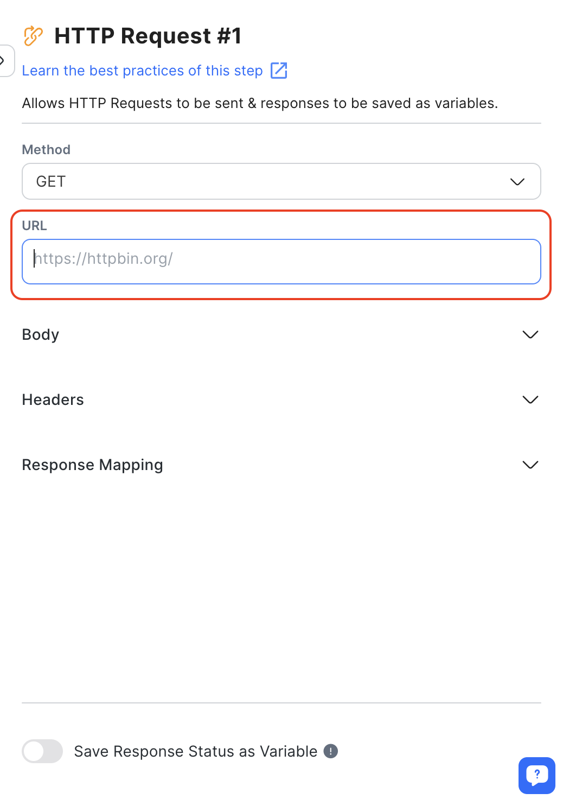Select the Headers section title

(x=53, y=399)
